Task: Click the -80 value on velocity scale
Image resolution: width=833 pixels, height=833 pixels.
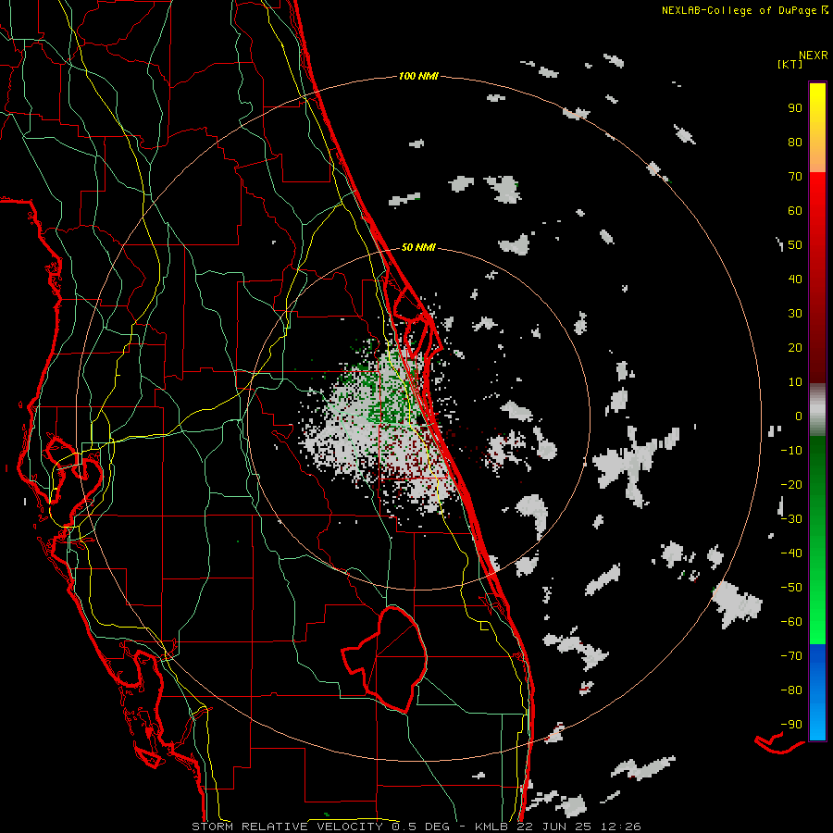Action: coord(791,690)
